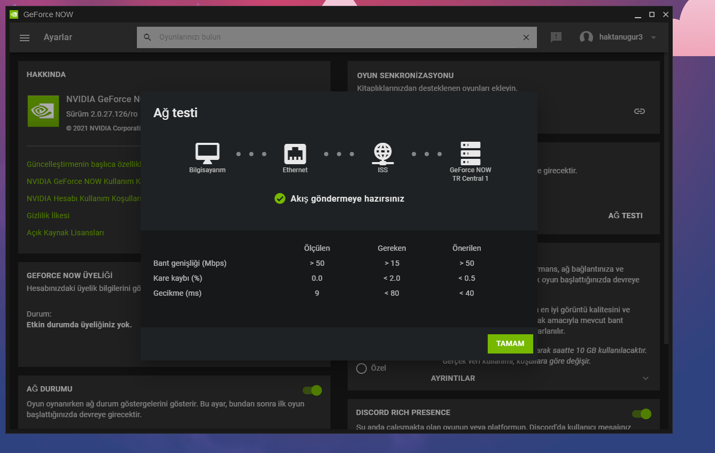Image resolution: width=715 pixels, height=453 pixels.
Task: Open NVIDIA Hesabı Kullanım Koşulları link
Action: (84, 198)
